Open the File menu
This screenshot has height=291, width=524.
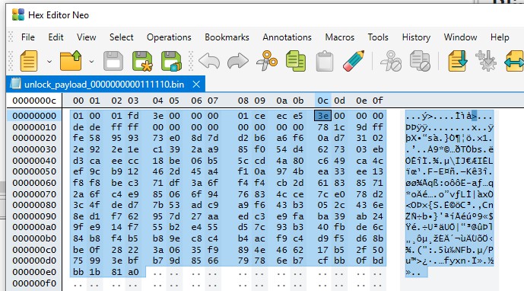tap(27, 37)
